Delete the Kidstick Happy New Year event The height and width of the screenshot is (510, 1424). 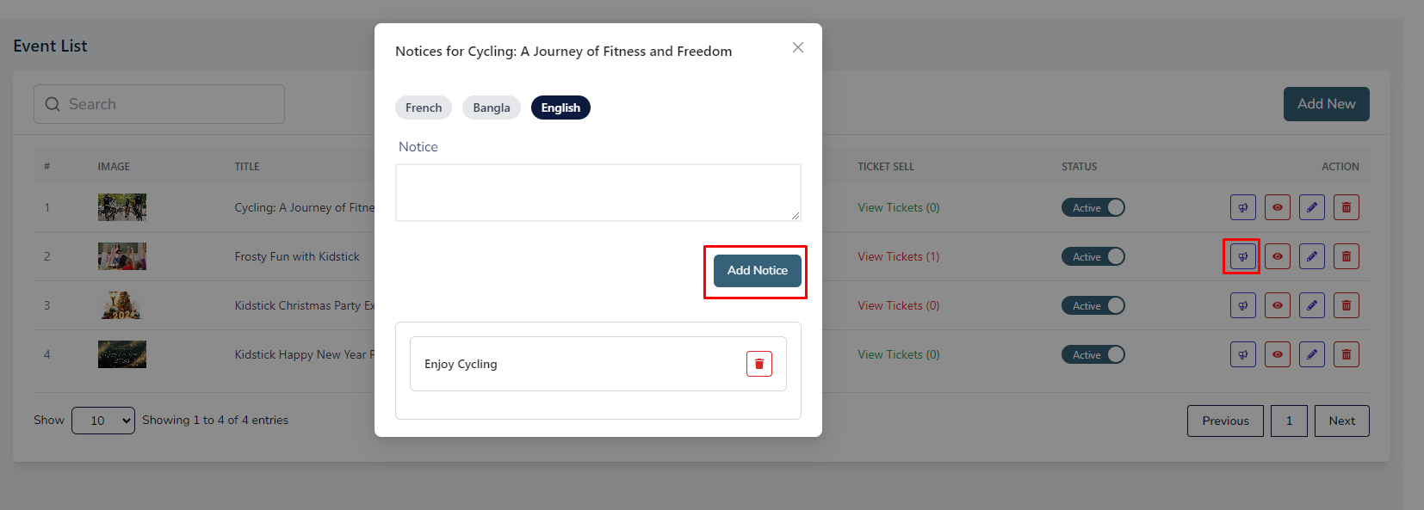(1346, 354)
